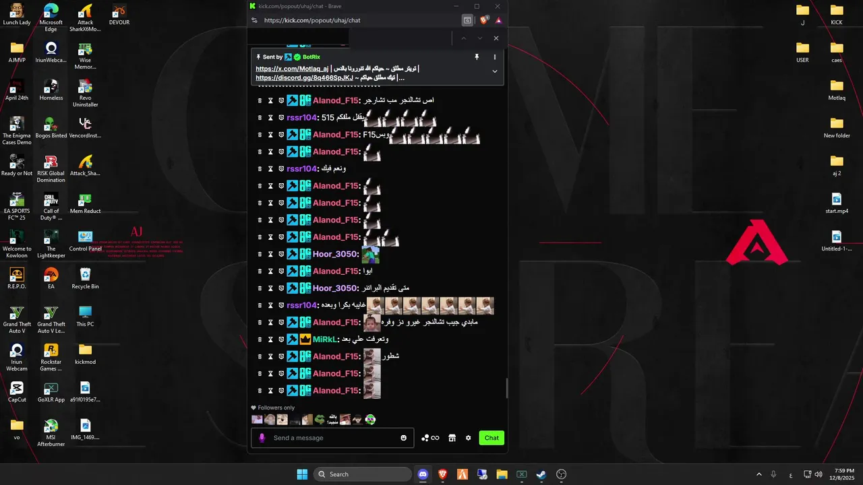The image size is (863, 485).
Task: Open site settings icon in address bar
Action: [x=254, y=20]
